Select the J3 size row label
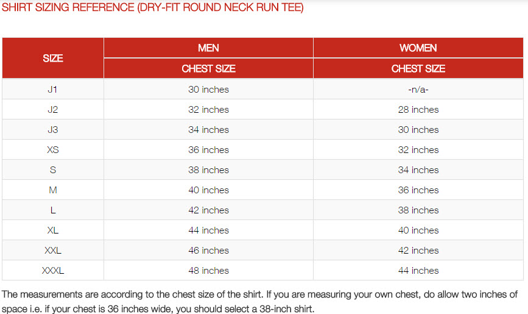Viewport: 528px width, 314px height. (53, 129)
